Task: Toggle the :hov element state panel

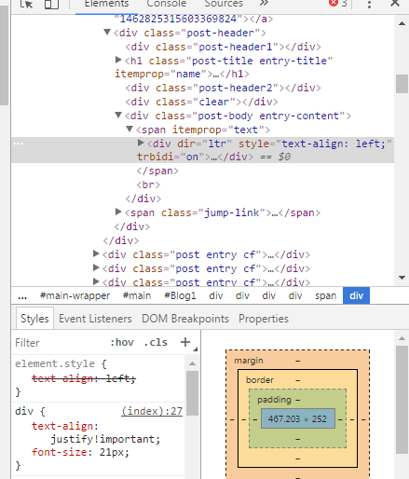Action: point(122,342)
